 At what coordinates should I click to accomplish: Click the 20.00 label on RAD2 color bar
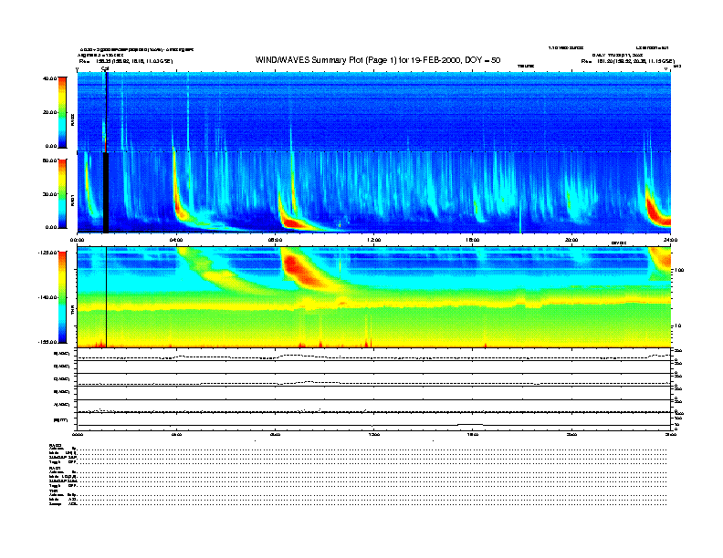49,112
